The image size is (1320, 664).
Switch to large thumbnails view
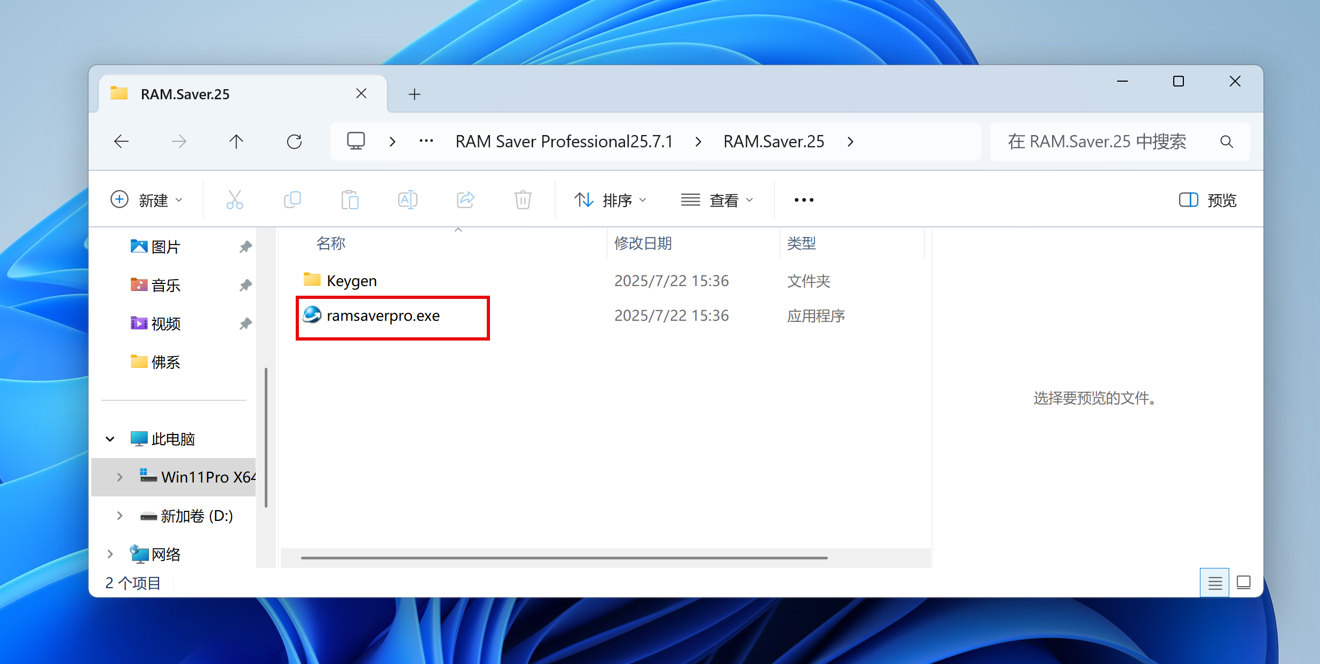click(1244, 582)
